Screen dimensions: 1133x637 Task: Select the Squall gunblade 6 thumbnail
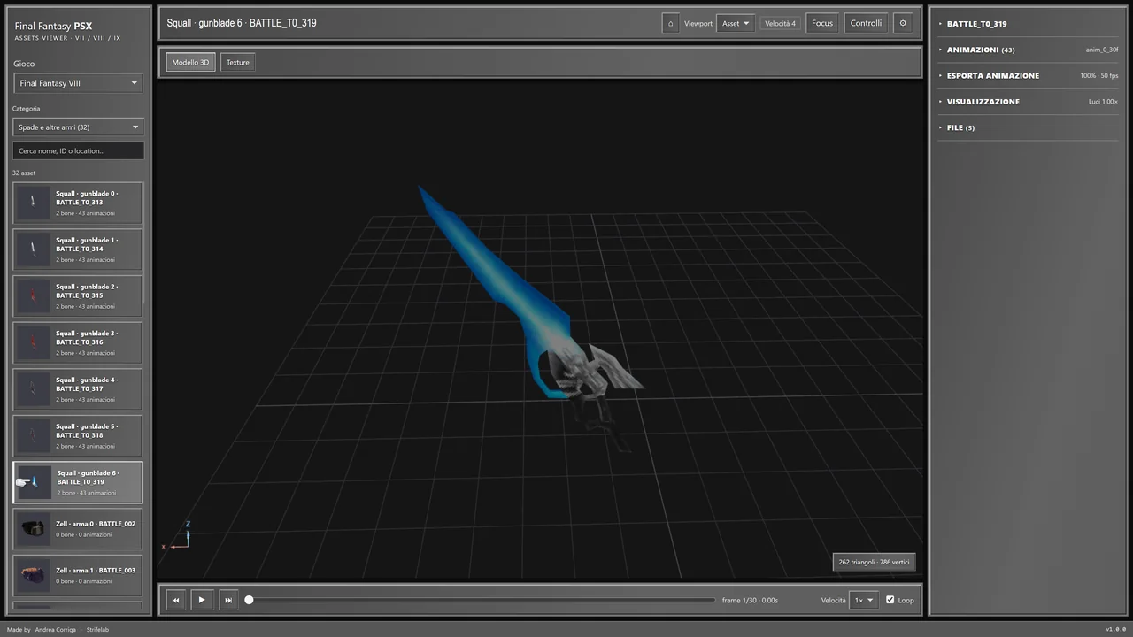click(34, 482)
